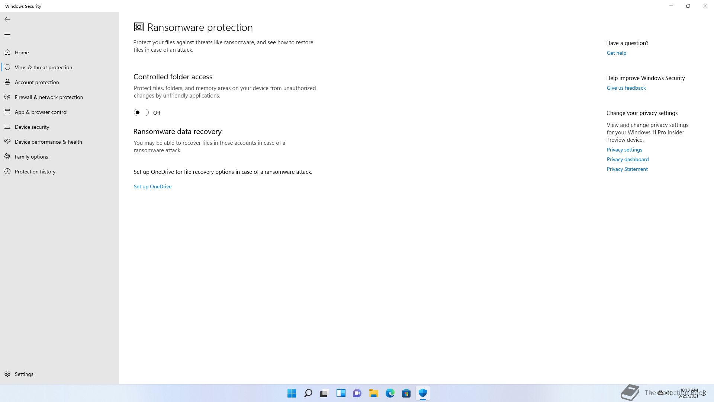Click the Ransomware protection title text
The width and height of the screenshot is (714, 402).
tap(200, 27)
